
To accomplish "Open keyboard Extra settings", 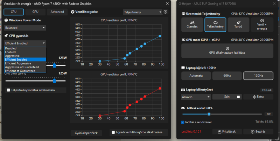I will (x=258, y=97).
